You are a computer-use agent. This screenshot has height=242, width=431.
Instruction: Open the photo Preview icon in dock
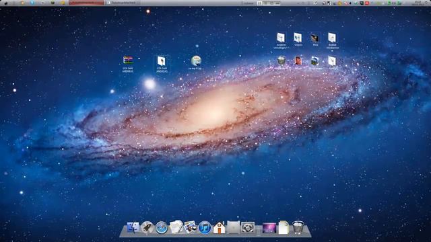[x=190, y=227]
